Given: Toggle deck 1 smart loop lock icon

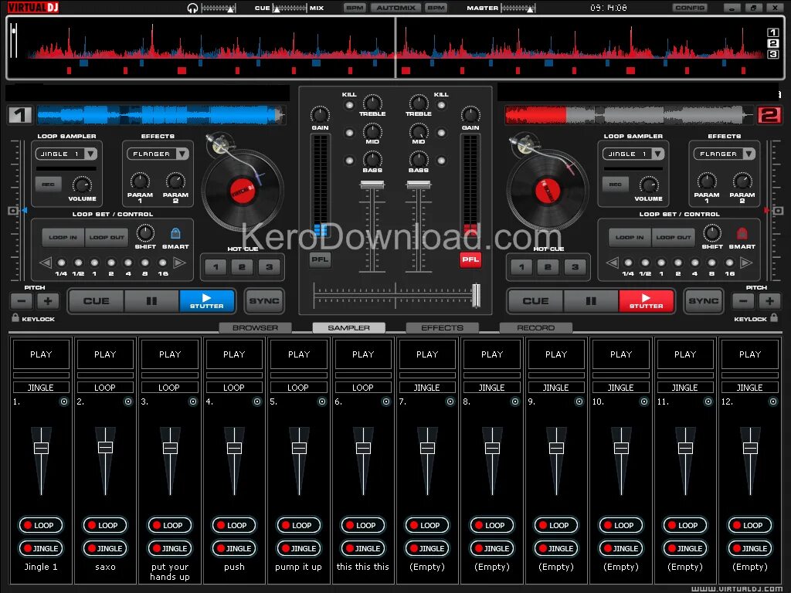Looking at the screenshot, I should 175,233.
